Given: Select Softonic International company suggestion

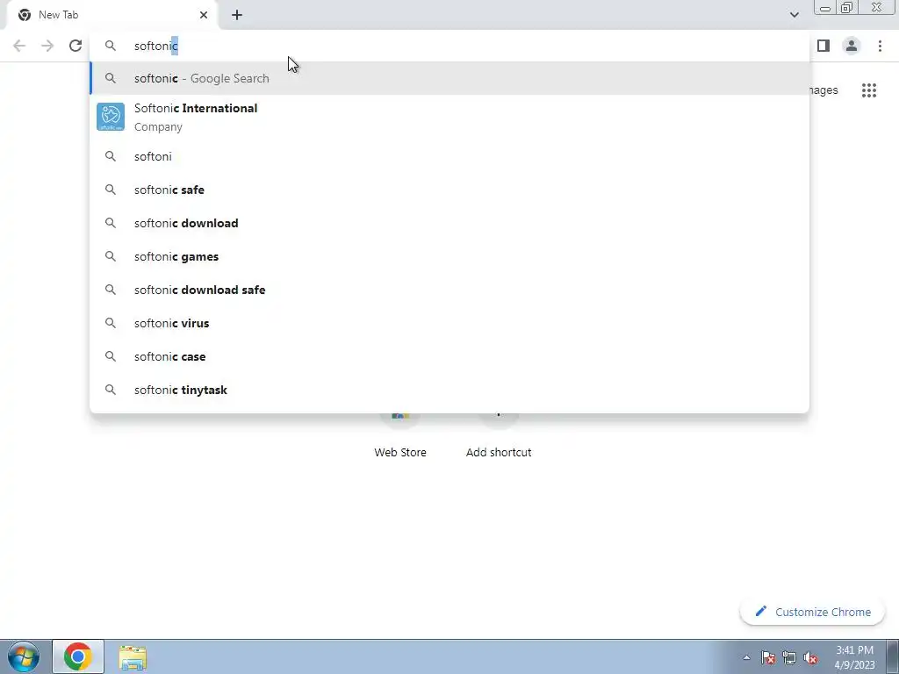Looking at the screenshot, I should 449,117.
